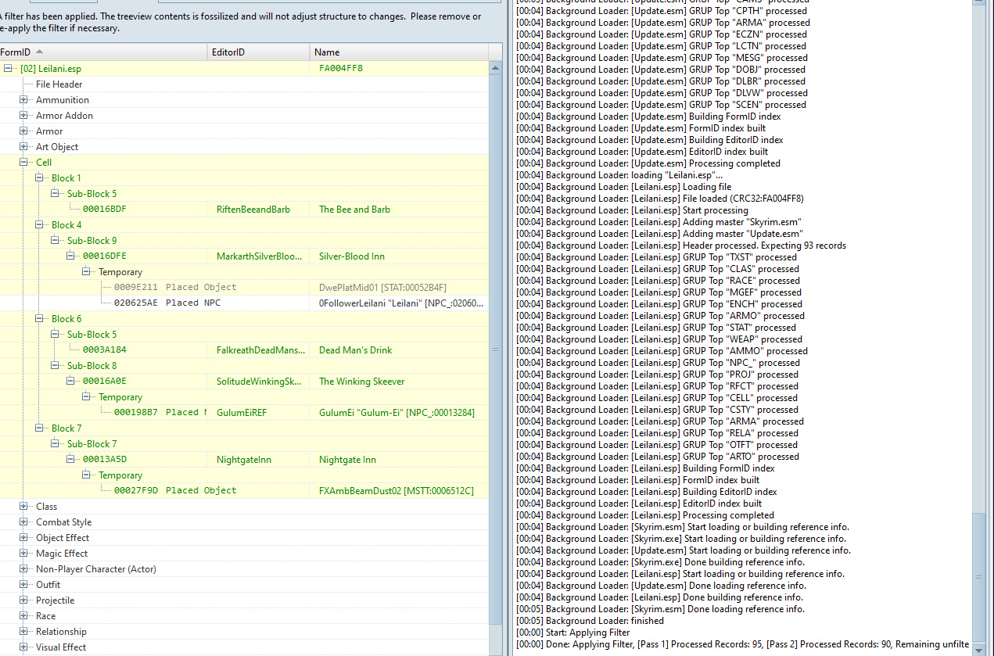This screenshot has height=656, width=994.
Task: Collapse the Leilani.esp file node
Action: 8,69
